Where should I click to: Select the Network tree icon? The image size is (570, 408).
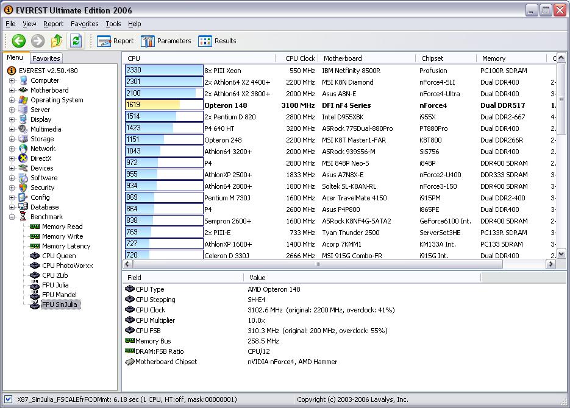coord(23,149)
